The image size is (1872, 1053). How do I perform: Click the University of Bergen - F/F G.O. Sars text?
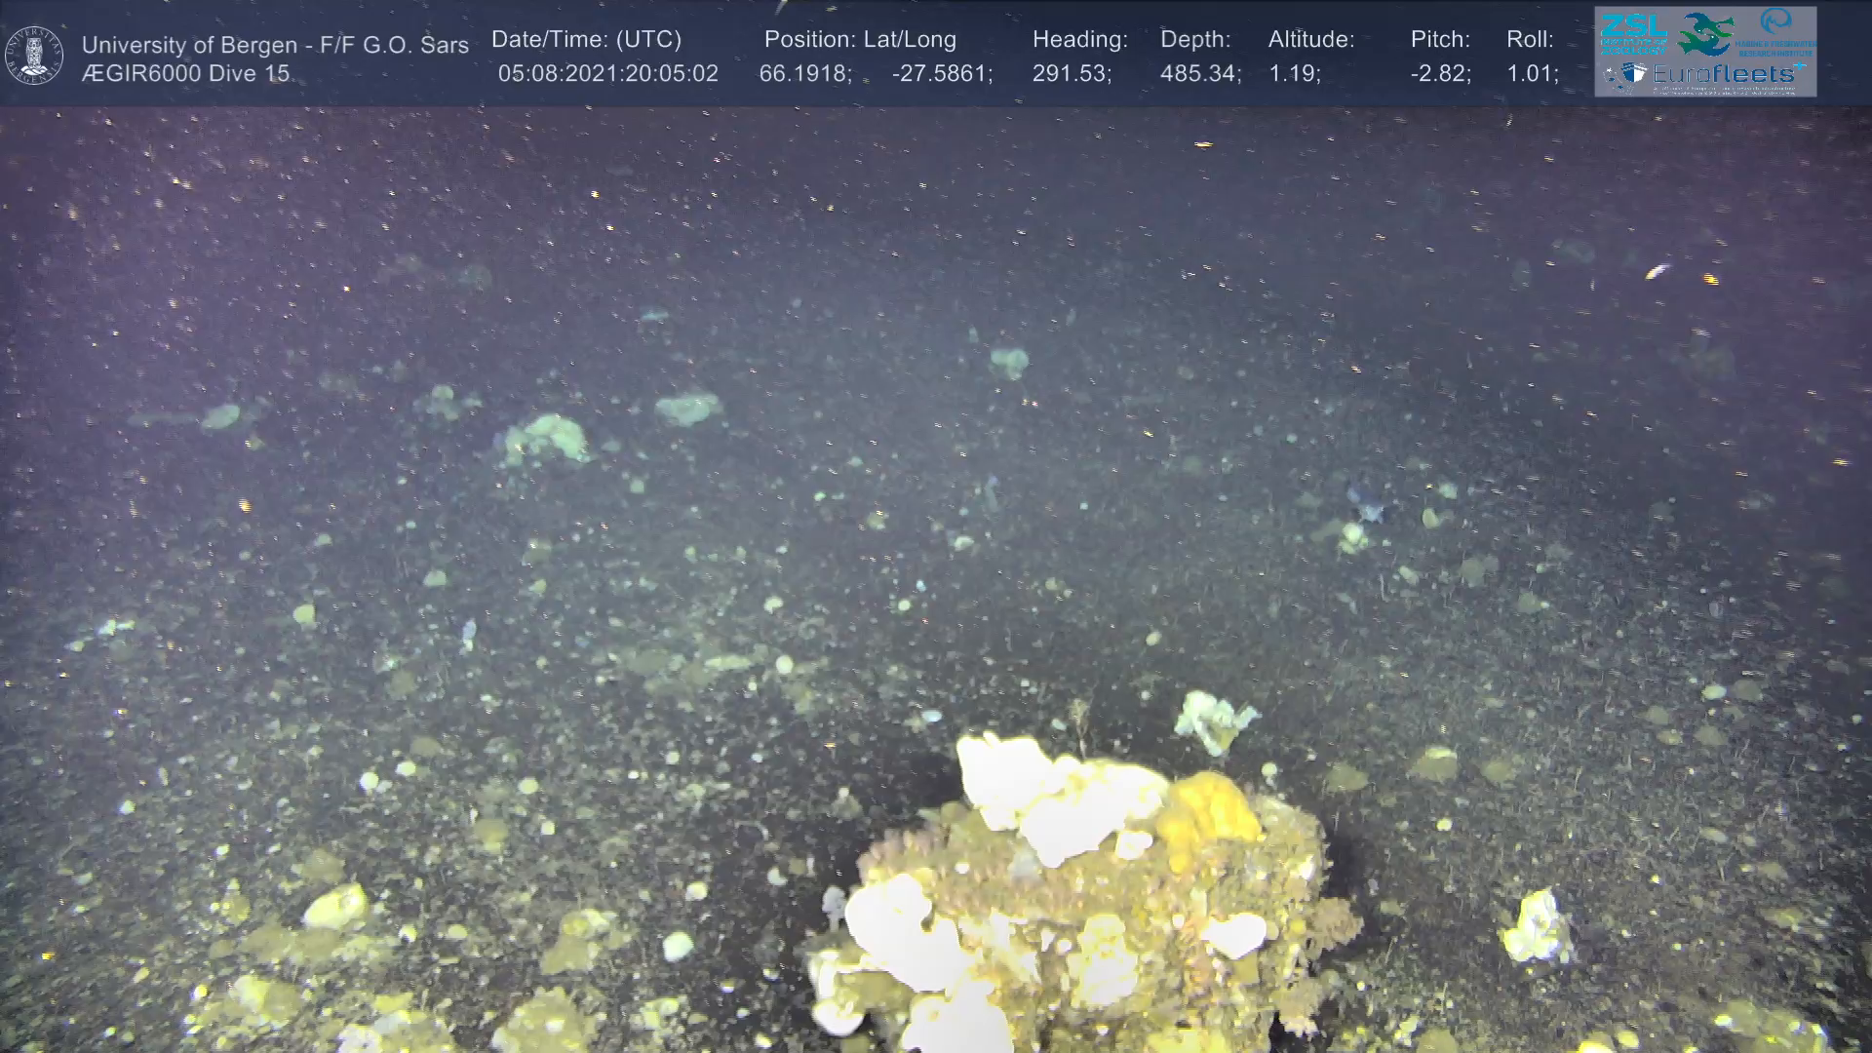pos(275,45)
